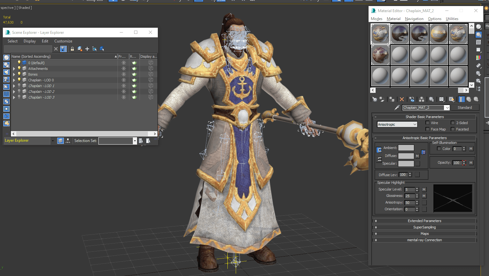Pick material from object with eyedropper

pos(397,108)
